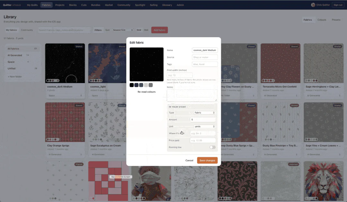
Task: Click the Print width input field
Action: click(x=180, y=75)
